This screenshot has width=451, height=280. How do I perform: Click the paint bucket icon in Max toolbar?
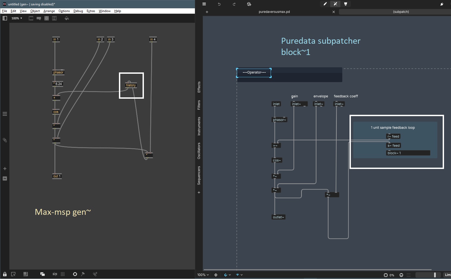(x=67, y=18)
